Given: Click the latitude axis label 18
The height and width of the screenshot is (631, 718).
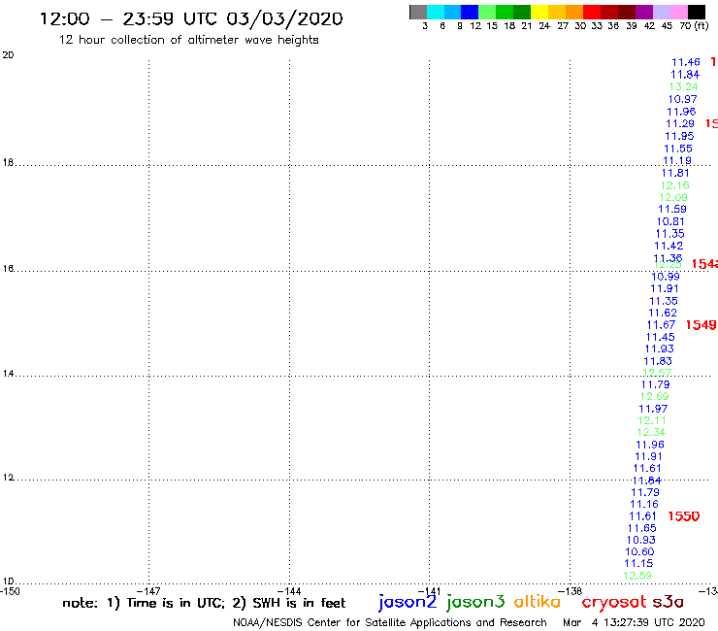Looking at the screenshot, I should point(8,163).
